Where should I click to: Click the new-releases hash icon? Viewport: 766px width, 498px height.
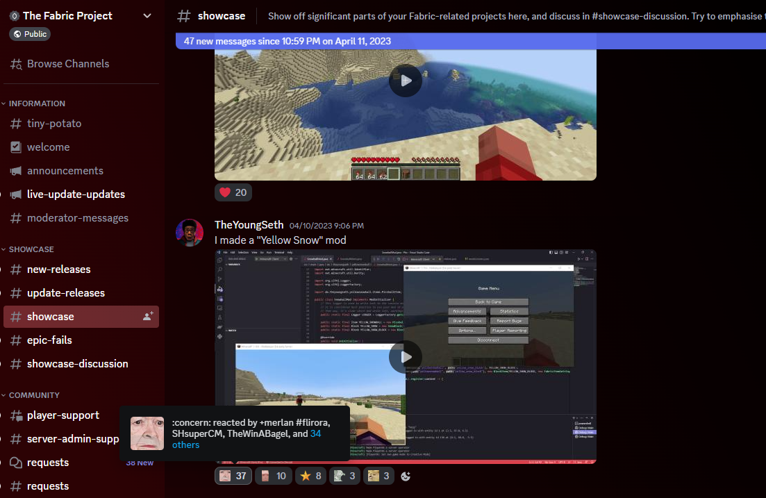[16, 269]
